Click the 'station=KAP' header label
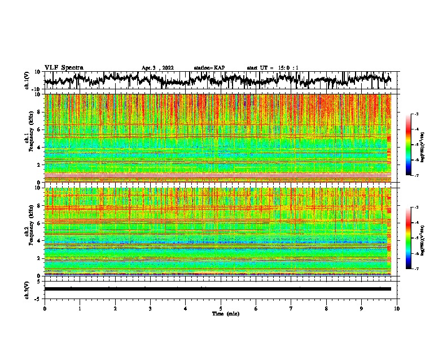Image resolution: width=447 pixels, height=346 pixels. coord(209,68)
